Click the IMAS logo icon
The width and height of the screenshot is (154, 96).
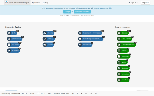pyautogui.click(x=7, y=2)
